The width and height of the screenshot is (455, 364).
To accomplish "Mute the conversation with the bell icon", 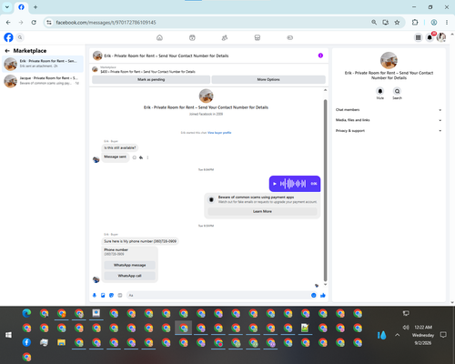I will coord(380,91).
